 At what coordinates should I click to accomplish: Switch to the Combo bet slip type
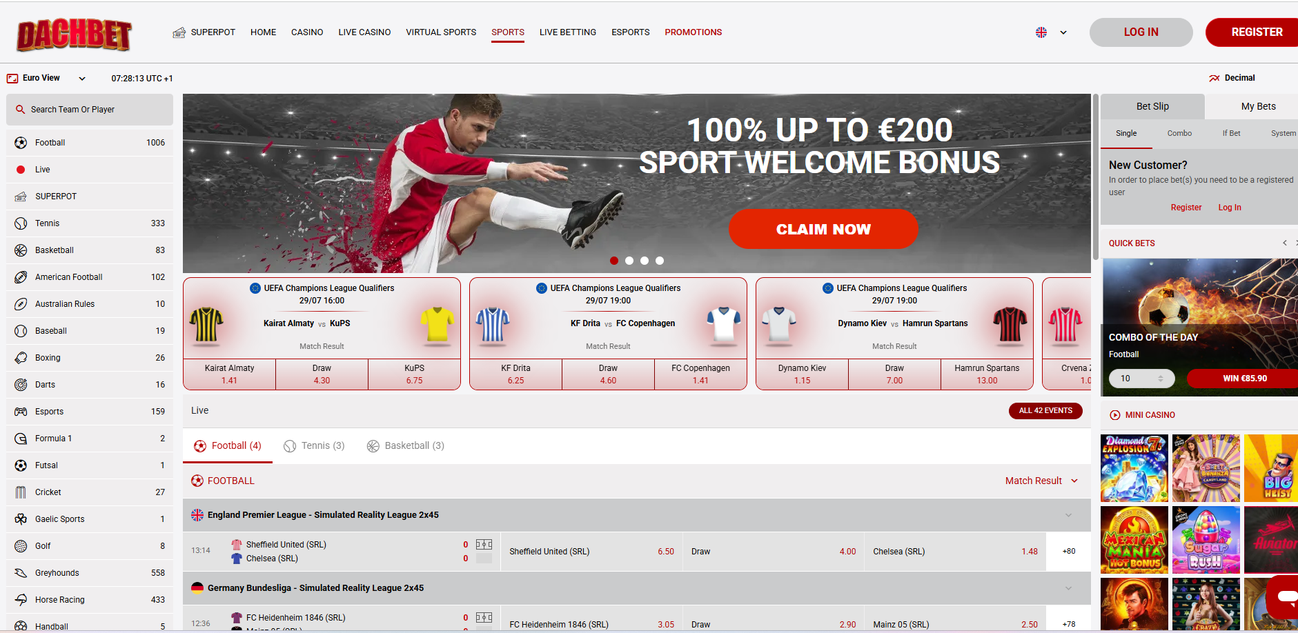[1179, 134]
